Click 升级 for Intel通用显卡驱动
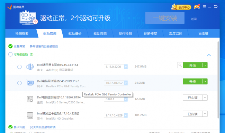Screen dimensions: 225x133 (x=192, y=65)
